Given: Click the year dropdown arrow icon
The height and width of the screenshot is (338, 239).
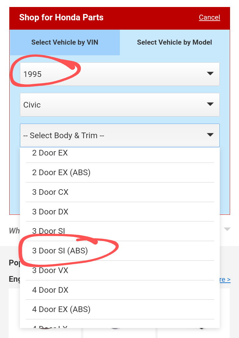Looking at the screenshot, I should pyautogui.click(x=210, y=74).
